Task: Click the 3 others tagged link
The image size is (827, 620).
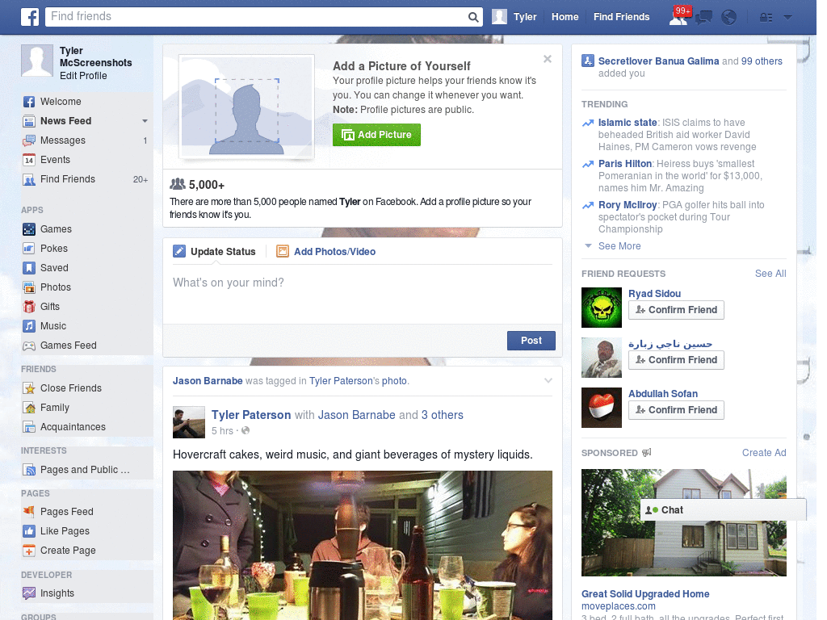Action: click(442, 415)
